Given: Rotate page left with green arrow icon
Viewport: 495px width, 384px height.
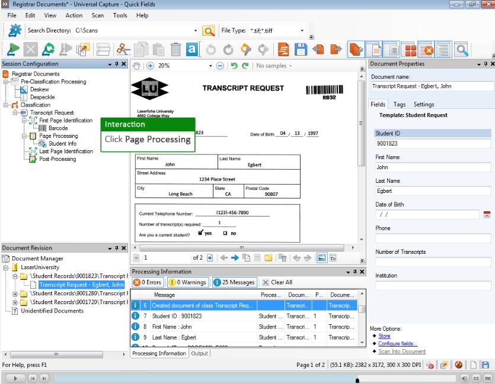Looking at the screenshot, I should pos(234,66).
